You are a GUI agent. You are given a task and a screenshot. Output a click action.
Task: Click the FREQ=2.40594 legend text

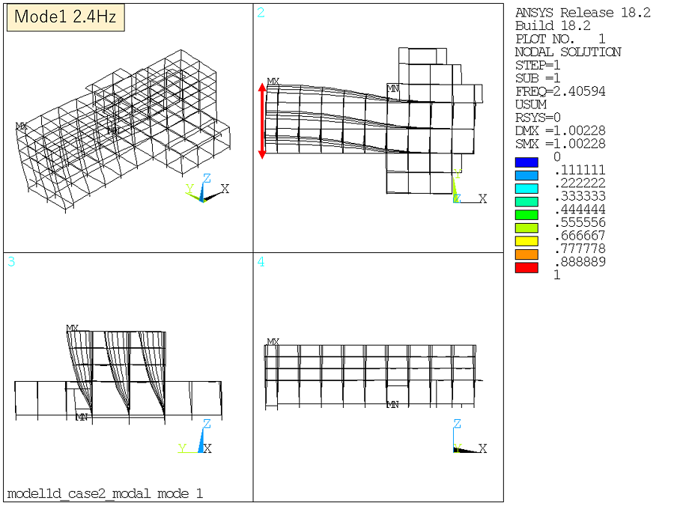coord(560,91)
